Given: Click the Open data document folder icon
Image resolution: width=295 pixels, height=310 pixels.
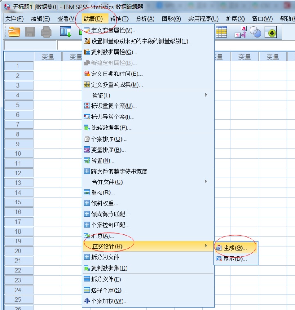Looking at the screenshot, I should (x=14, y=32).
